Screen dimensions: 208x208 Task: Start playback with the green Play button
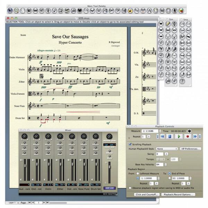tap(179, 136)
